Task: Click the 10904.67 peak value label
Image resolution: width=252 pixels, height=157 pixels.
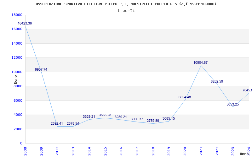Action: pyautogui.click(x=200, y=62)
